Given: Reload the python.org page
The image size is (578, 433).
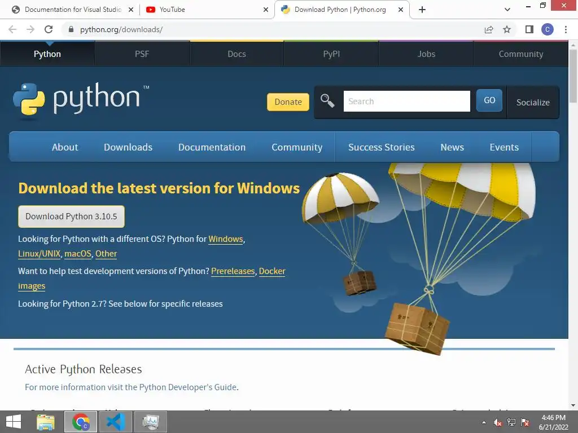Looking at the screenshot, I should (49, 29).
